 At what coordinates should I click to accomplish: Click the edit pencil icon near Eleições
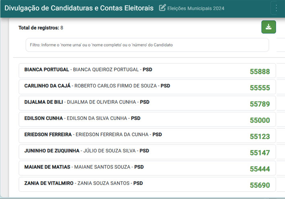click(x=162, y=8)
